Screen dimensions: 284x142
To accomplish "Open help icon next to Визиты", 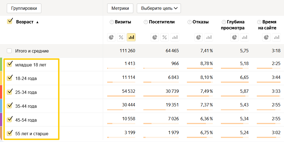I will click(x=112, y=22).
